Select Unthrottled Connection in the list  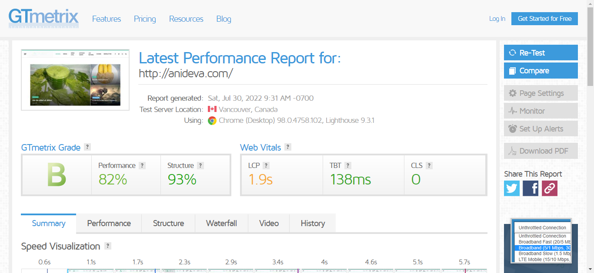click(x=542, y=236)
